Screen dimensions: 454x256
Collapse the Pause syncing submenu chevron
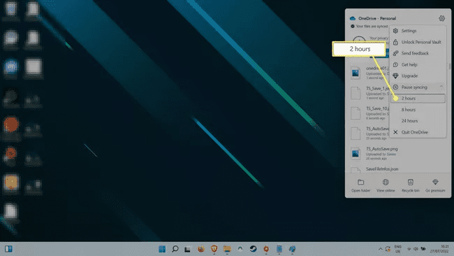click(441, 87)
